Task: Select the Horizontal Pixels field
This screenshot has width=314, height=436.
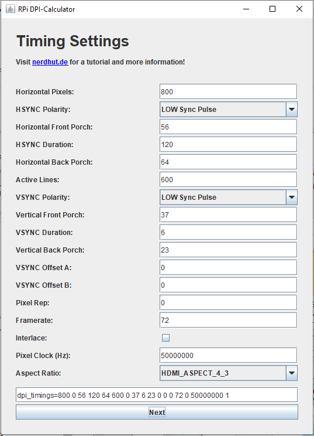Action: (x=228, y=92)
